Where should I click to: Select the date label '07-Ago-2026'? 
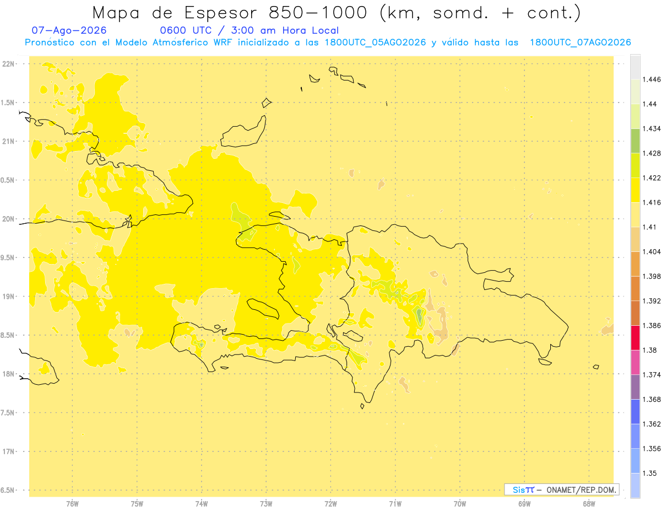(69, 30)
